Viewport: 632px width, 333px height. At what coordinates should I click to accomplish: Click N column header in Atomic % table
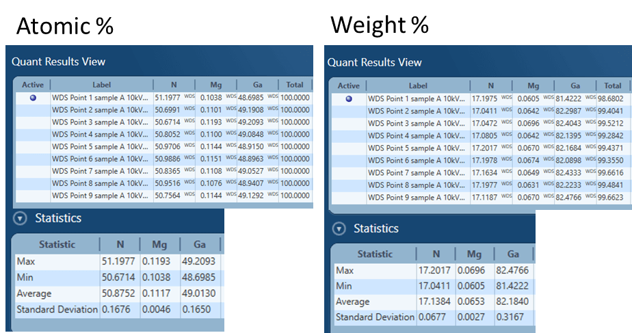173,85
